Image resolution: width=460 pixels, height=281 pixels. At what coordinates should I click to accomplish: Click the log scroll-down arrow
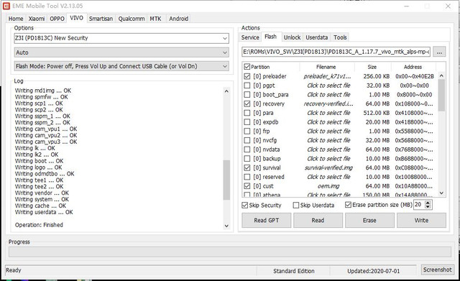click(226, 226)
